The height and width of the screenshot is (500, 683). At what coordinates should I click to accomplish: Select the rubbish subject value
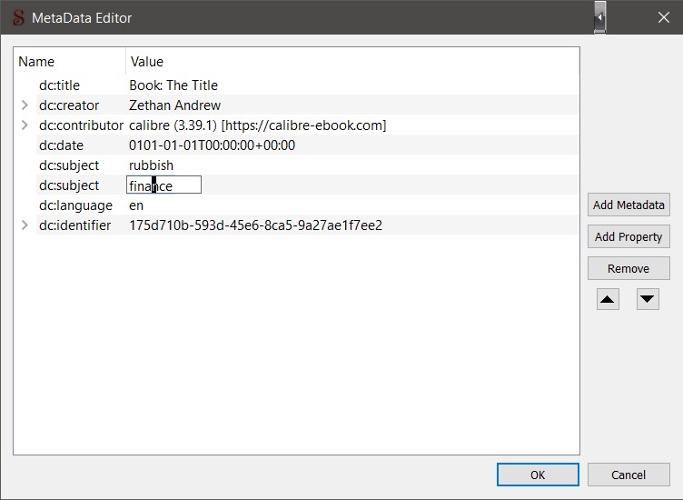tap(152, 165)
